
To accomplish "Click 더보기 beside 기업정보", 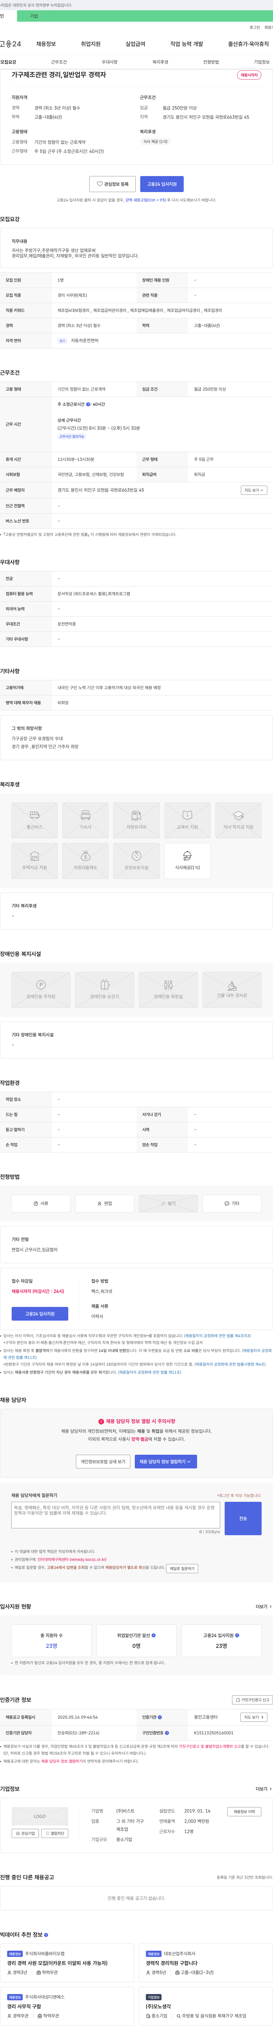I will 264,1789.
